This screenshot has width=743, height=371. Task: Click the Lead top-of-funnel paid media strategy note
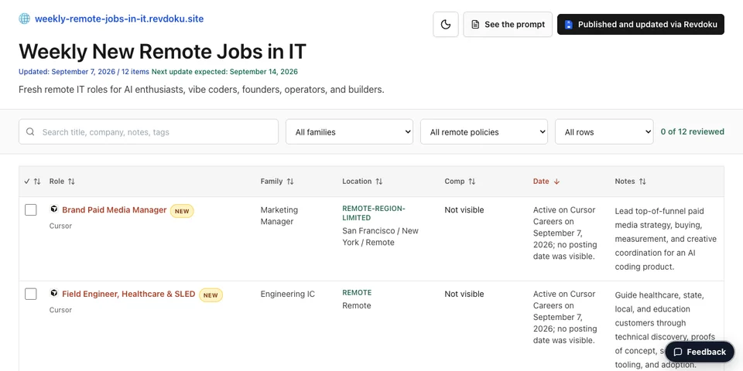coord(666,239)
